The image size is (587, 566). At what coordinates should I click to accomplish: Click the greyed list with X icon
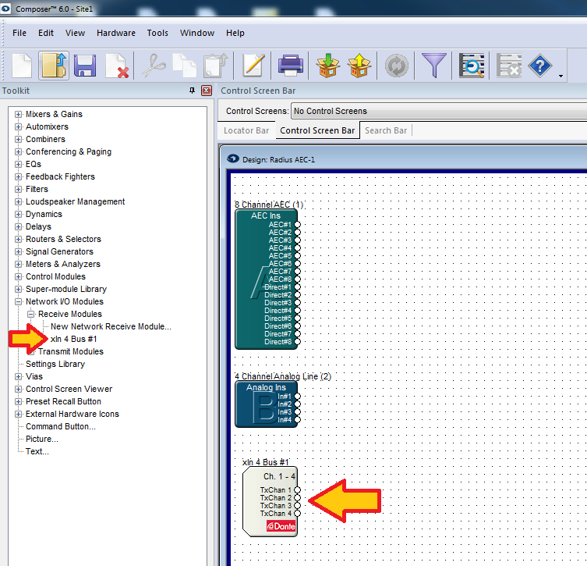pyautogui.click(x=509, y=66)
